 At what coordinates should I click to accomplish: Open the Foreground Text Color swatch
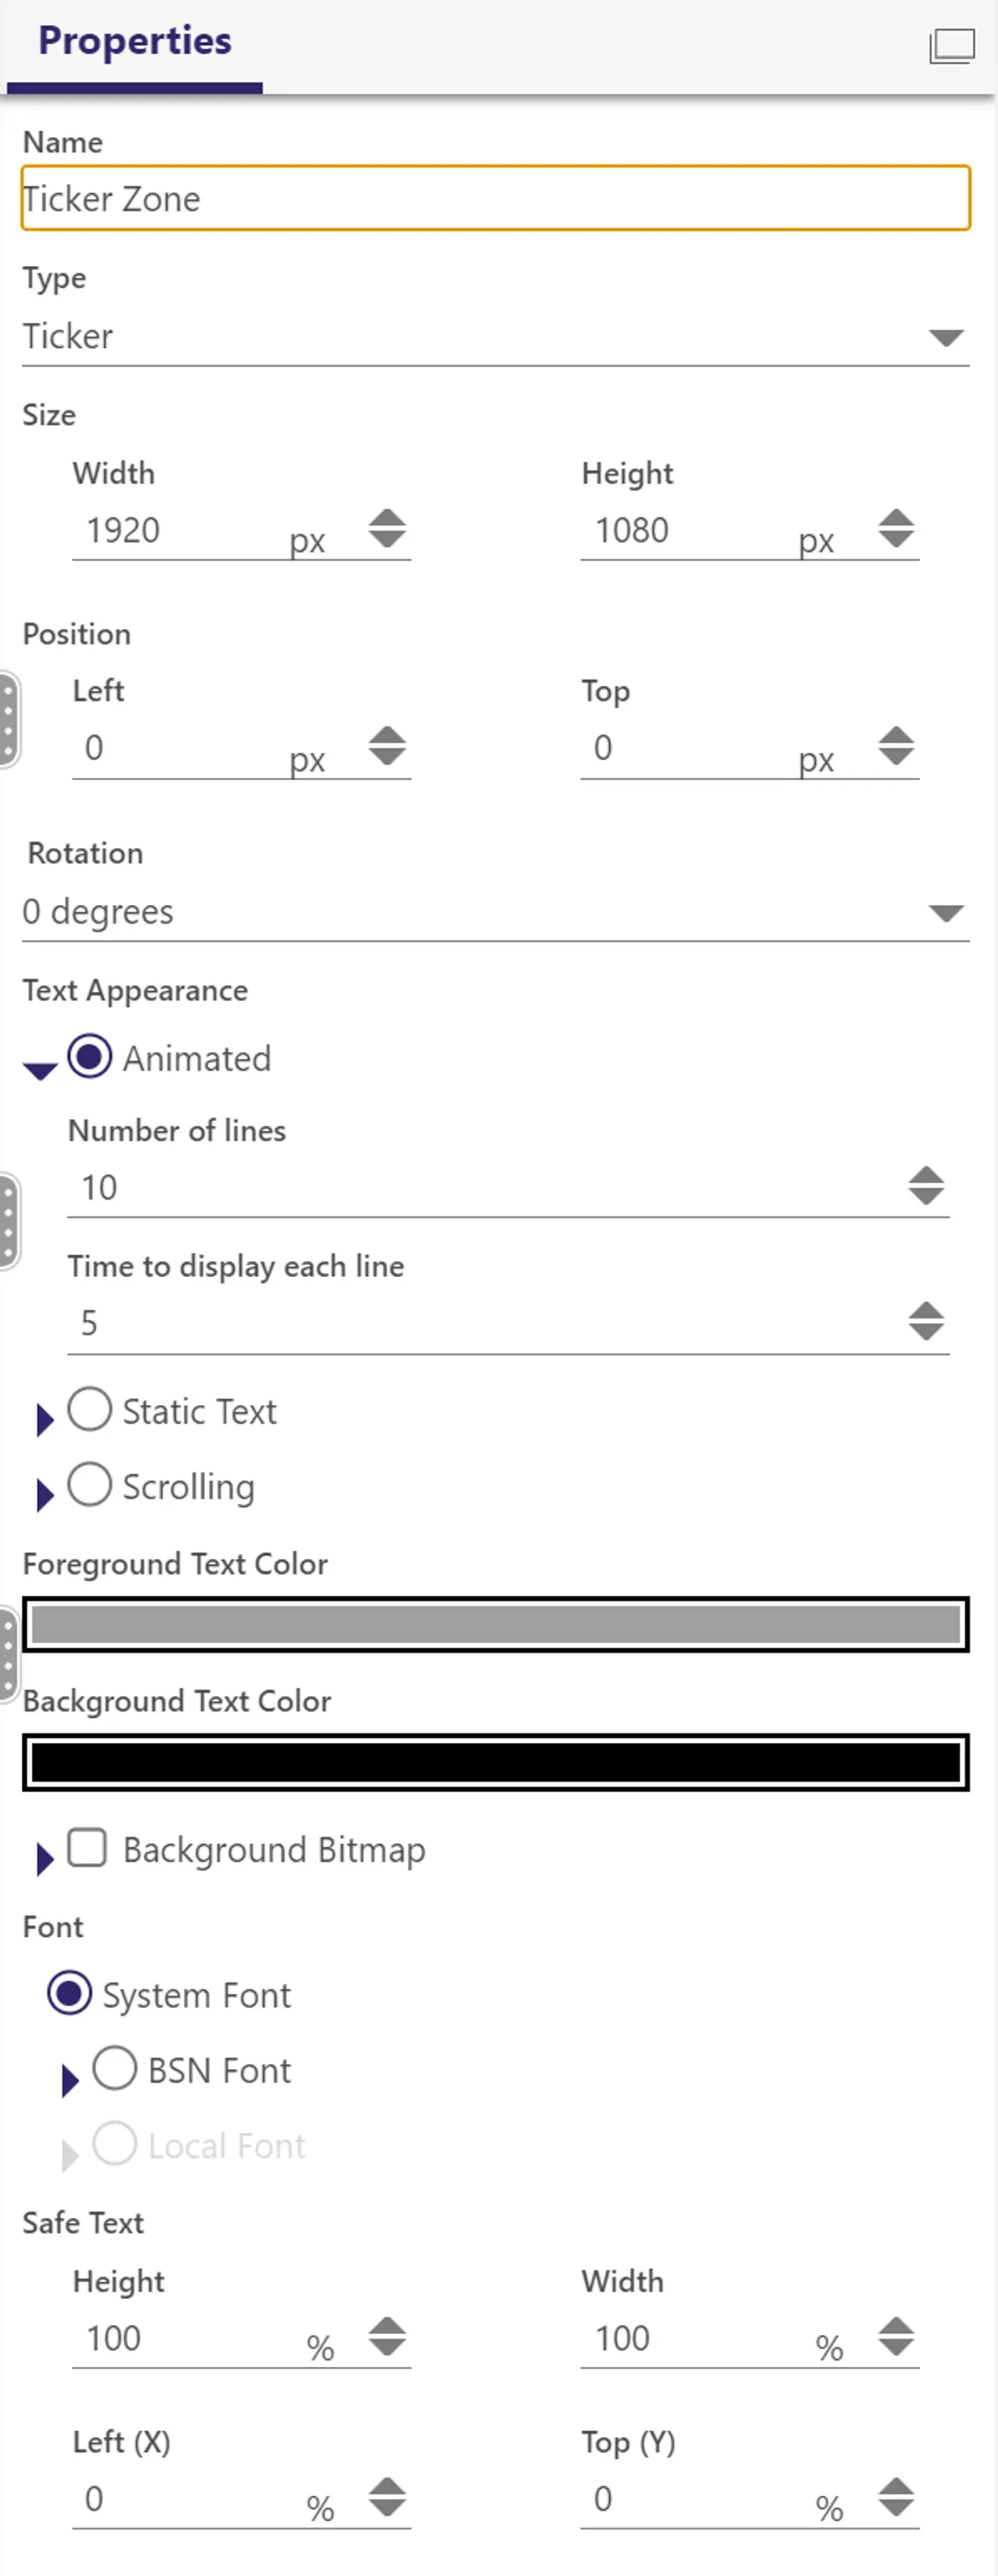tap(496, 1625)
